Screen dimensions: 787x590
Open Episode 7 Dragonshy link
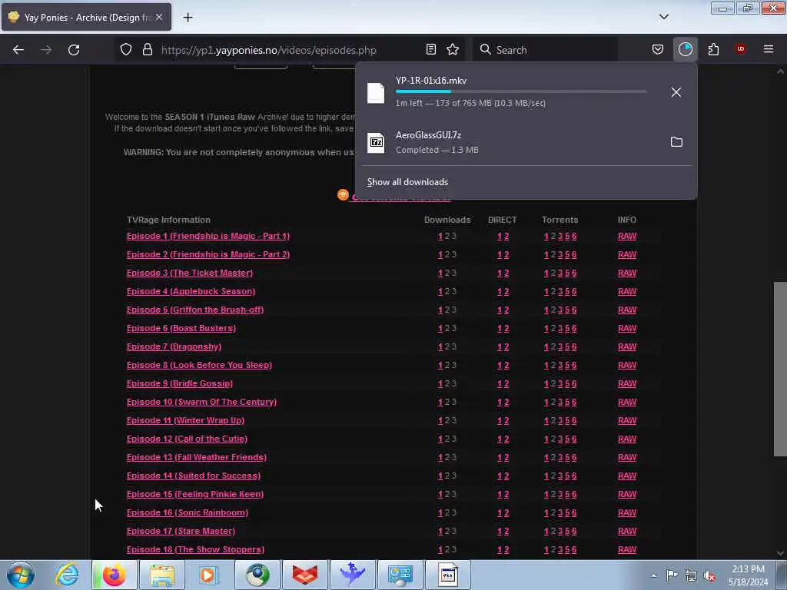174,346
